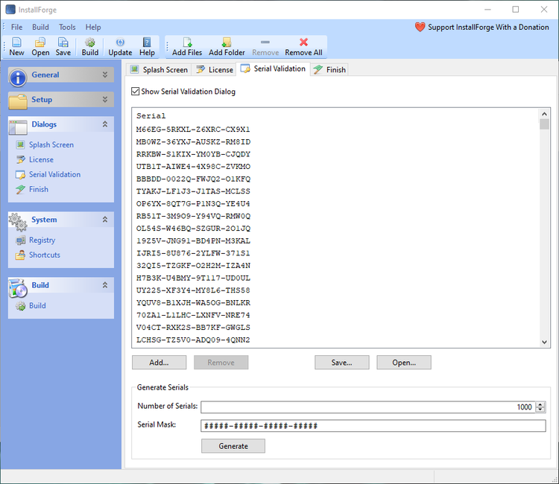Collapse the Build sidebar section chevron
The width and height of the screenshot is (559, 484).
[105, 285]
